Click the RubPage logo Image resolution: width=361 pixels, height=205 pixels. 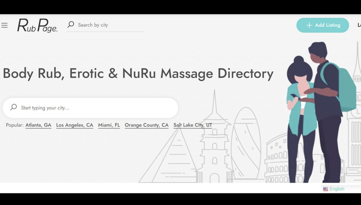(x=37, y=25)
